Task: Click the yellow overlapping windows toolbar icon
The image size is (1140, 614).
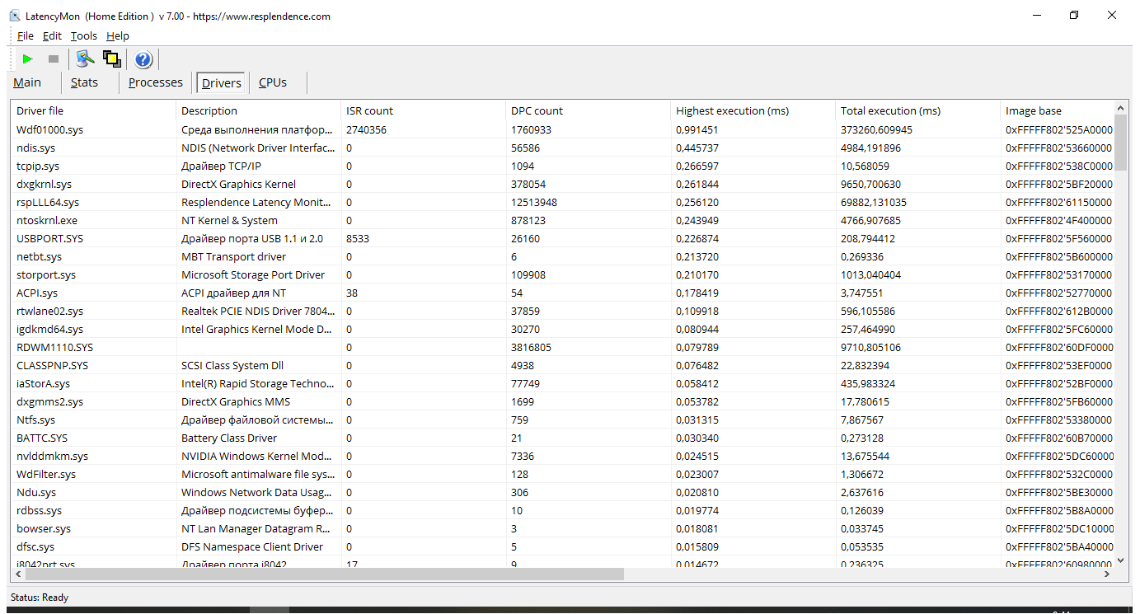Action: coord(112,59)
